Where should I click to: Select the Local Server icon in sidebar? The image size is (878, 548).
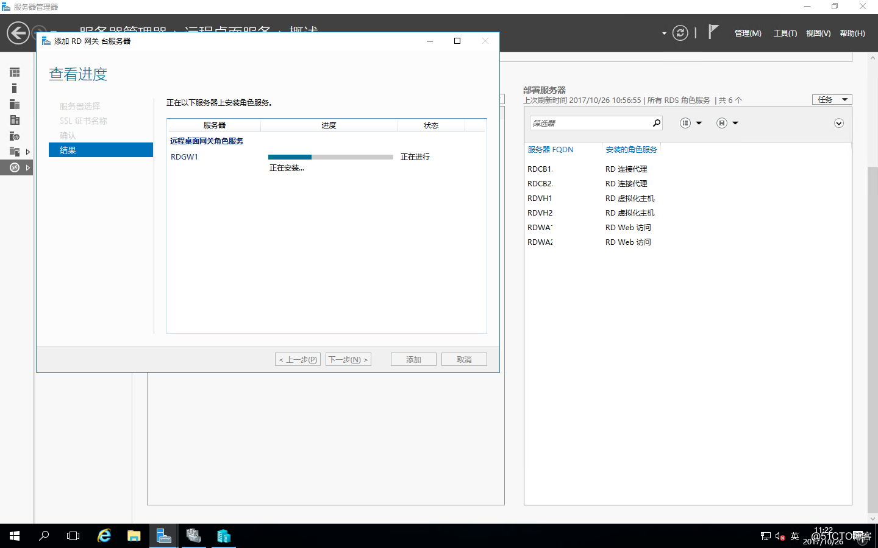pyautogui.click(x=15, y=88)
